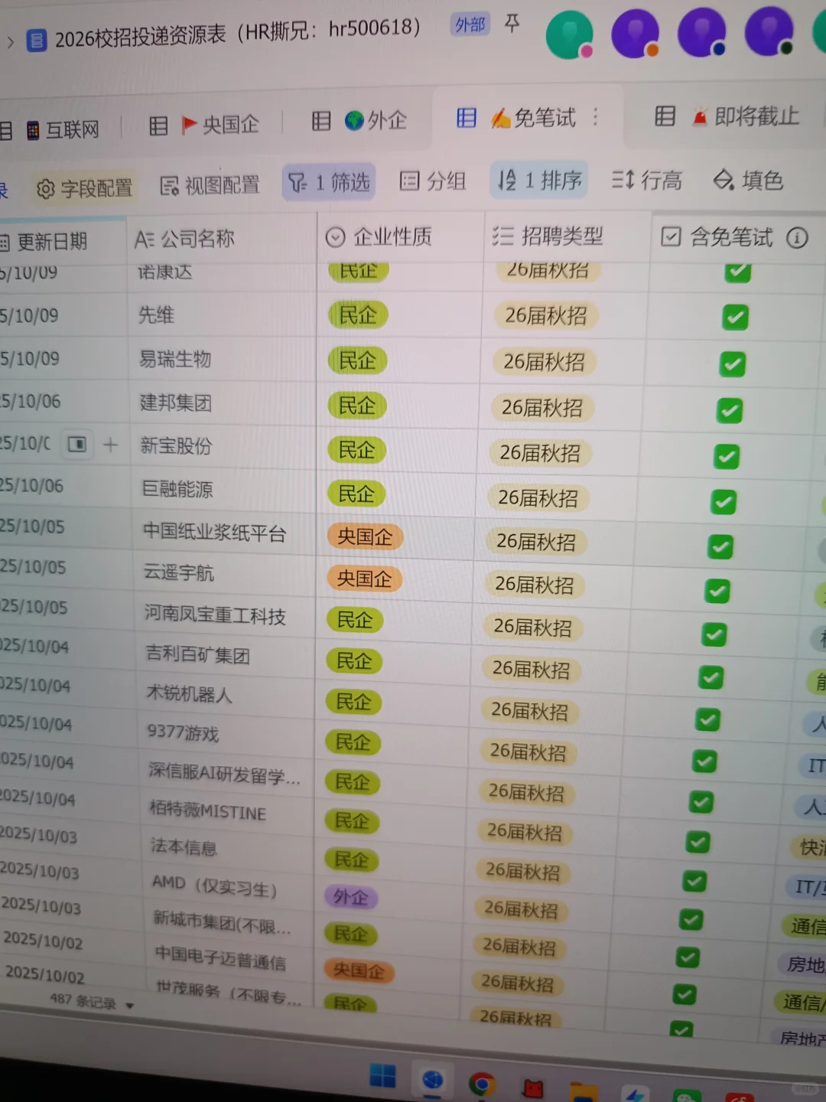The image size is (826, 1102).
Task: Click the 招聘类型 column header
Action: point(567,236)
